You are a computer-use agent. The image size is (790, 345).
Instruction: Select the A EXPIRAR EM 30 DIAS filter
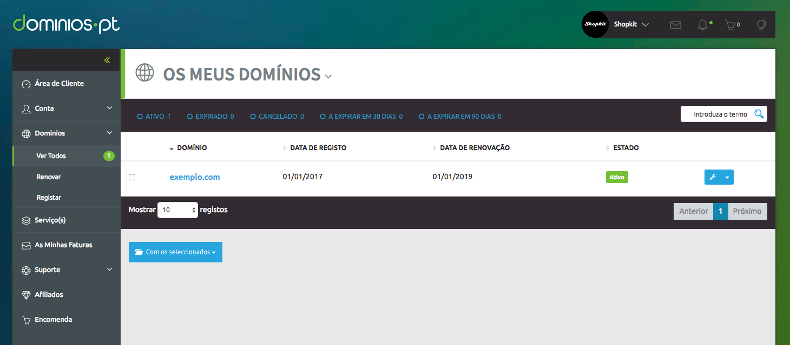[323, 117]
